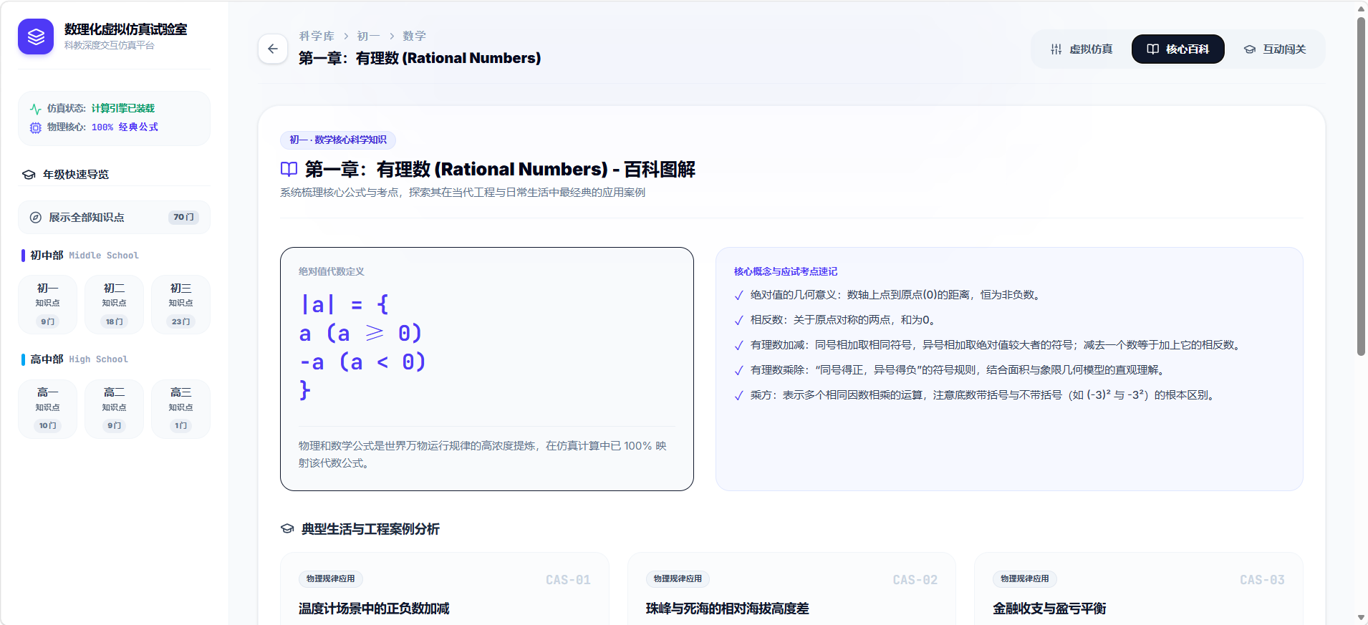1368x625 pixels.
Task: Open 初一 in the breadcrumb
Action: (x=369, y=36)
